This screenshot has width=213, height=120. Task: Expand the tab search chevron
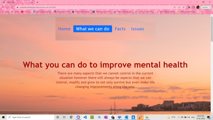(191, 2)
